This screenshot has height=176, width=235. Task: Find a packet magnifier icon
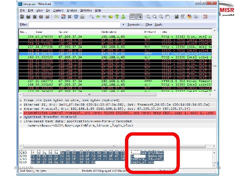91,17
